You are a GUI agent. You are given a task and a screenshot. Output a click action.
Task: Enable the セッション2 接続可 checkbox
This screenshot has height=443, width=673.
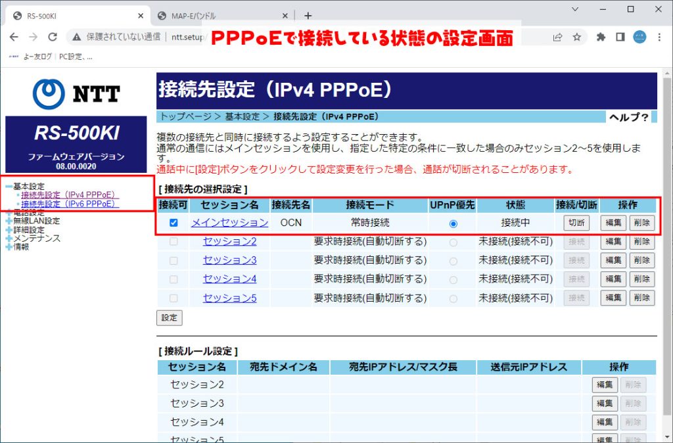173,241
